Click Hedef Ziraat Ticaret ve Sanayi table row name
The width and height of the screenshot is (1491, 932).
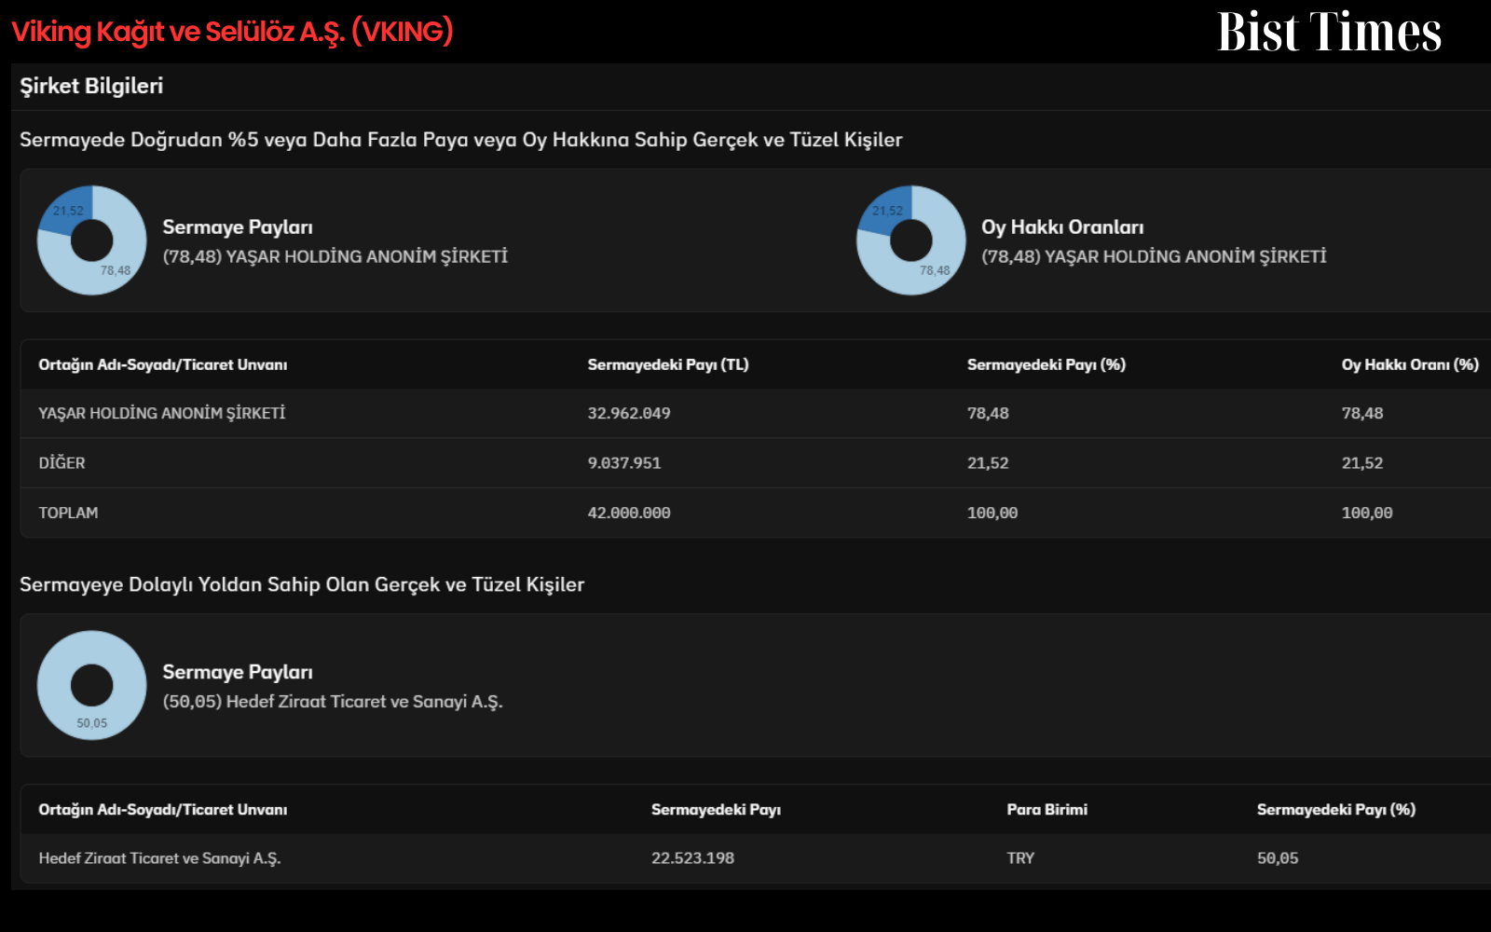click(x=159, y=858)
